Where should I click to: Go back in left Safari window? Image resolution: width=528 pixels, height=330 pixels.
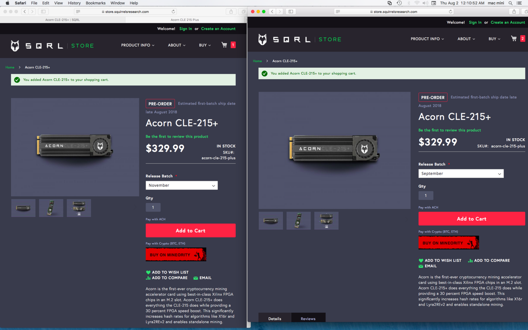pos(25,12)
